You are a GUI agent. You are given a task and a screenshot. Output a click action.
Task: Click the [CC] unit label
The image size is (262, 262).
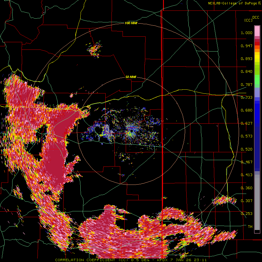point(248,20)
